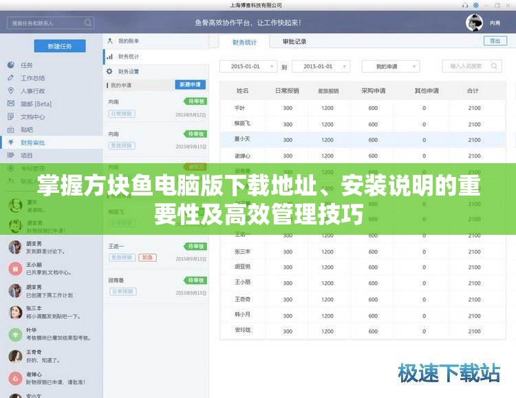
Task: Open the end date dropdown after 到
Action: point(321,66)
